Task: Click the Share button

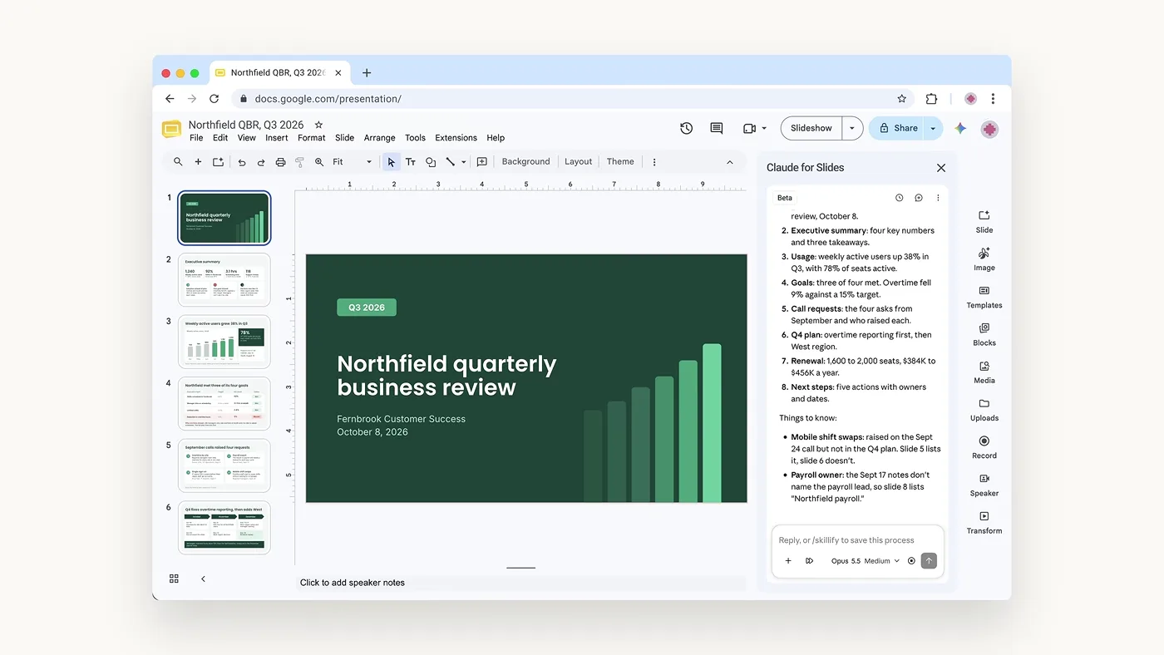Action: [x=899, y=128]
